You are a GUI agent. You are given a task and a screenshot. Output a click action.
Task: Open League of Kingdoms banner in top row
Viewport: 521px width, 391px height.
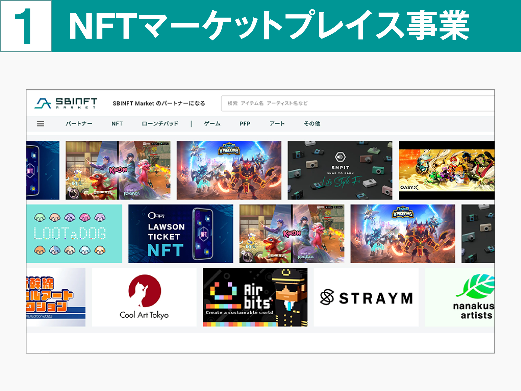(x=229, y=170)
